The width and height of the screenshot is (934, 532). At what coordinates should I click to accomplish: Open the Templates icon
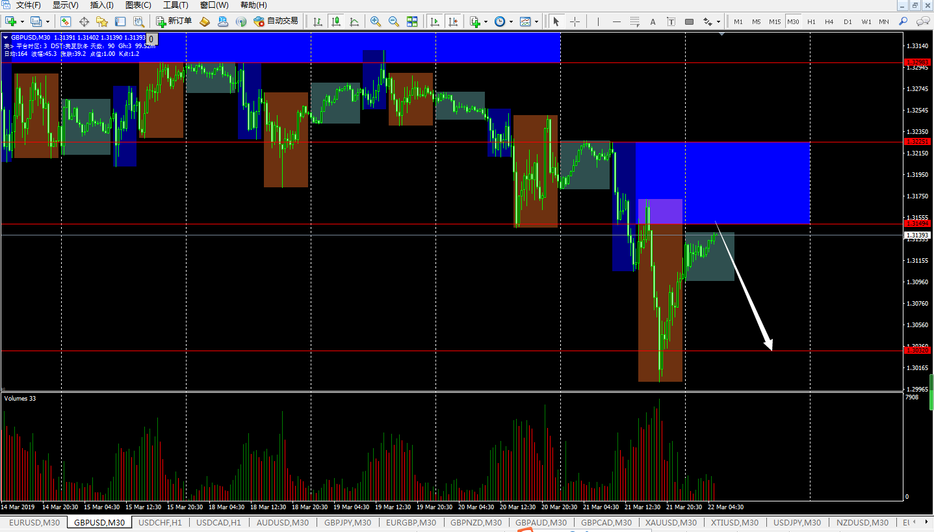coord(525,21)
